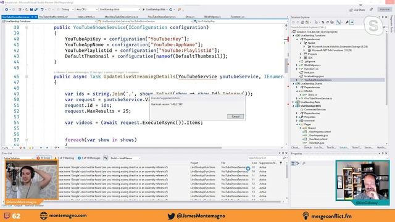Switch to the YouTubeHealth.cshtml.cs tab
The width and height of the screenshot is (395, 222).
point(54,17)
